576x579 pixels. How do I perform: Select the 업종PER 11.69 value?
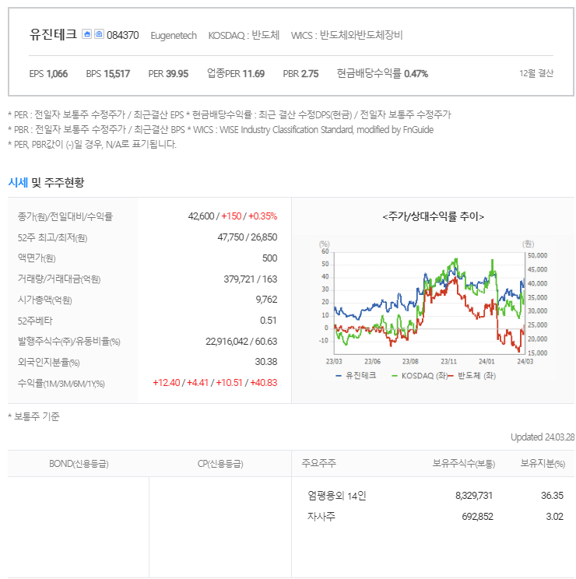236,73
